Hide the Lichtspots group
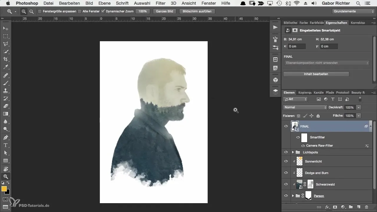 click(286, 152)
